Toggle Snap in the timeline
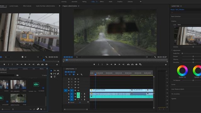This screenshot has width=201, height=113. pyautogui.click(x=70, y=74)
